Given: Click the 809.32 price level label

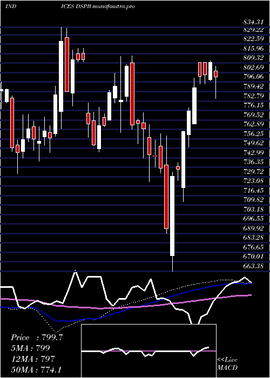Looking at the screenshot, I should click(x=253, y=58).
